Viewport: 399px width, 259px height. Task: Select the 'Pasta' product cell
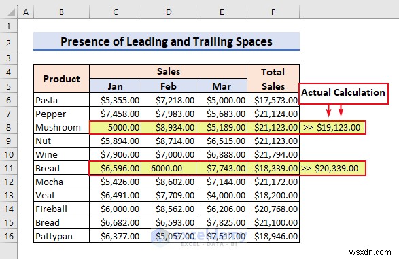62,100
